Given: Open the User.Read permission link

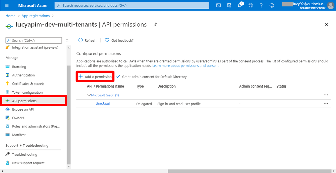Looking at the screenshot, I should pos(103,104).
